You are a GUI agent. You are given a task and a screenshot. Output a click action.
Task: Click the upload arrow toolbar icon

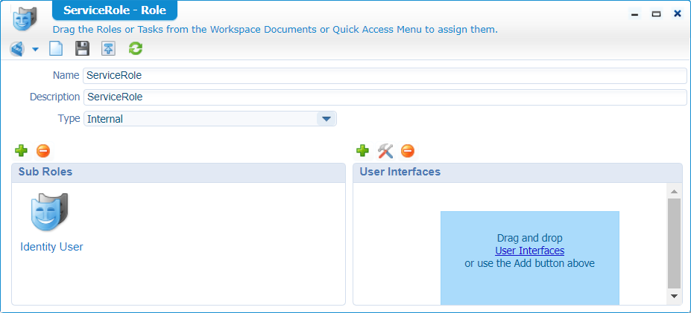point(109,49)
